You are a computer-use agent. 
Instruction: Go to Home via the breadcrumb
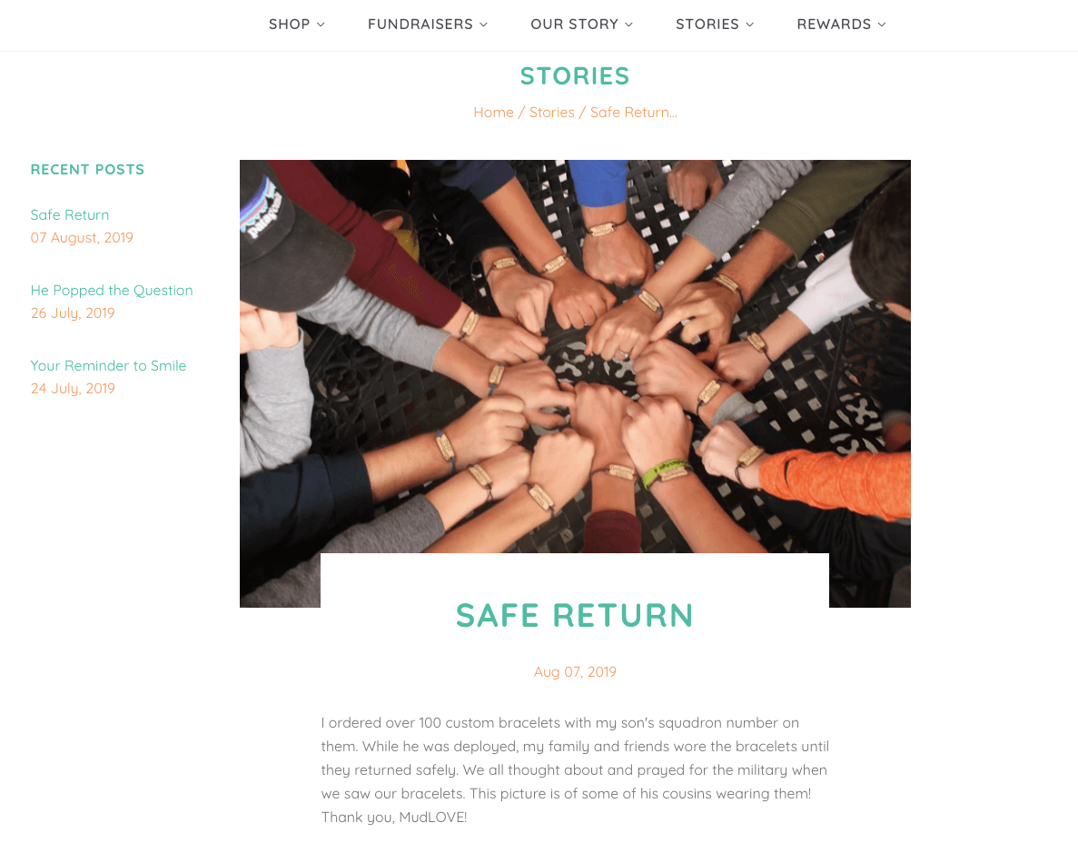[493, 112]
